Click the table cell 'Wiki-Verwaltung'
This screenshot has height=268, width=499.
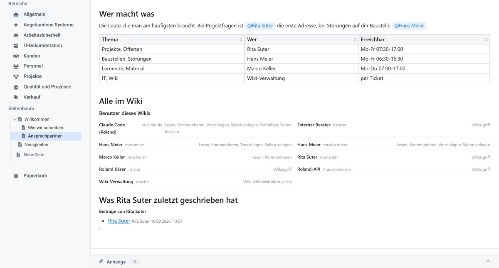(301, 78)
